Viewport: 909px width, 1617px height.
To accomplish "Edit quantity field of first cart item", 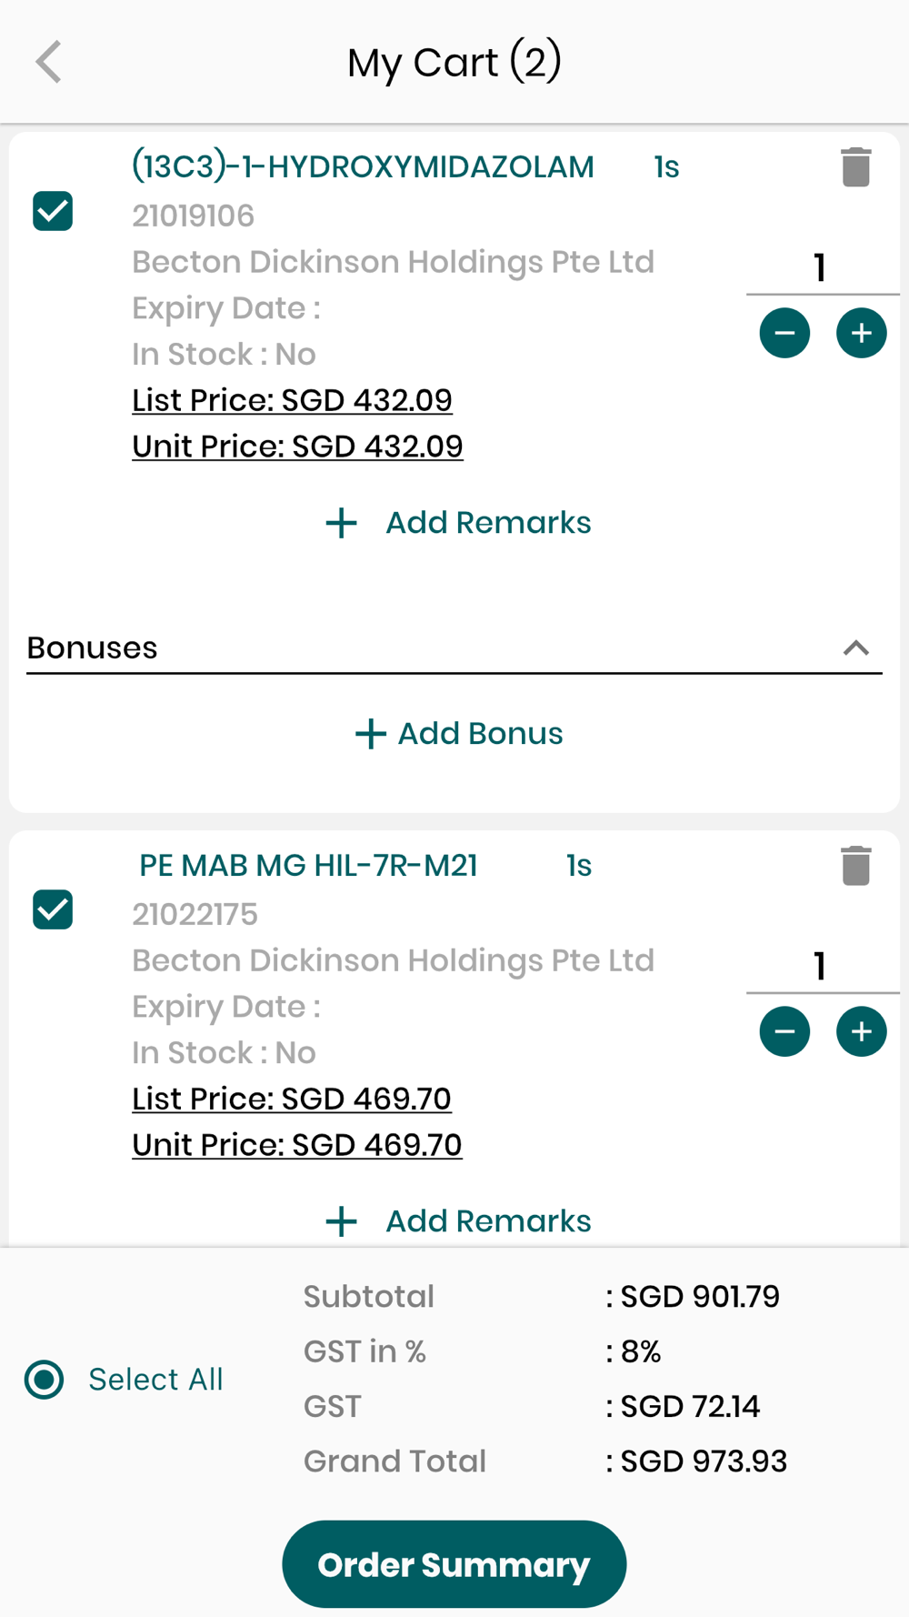I will point(820,268).
